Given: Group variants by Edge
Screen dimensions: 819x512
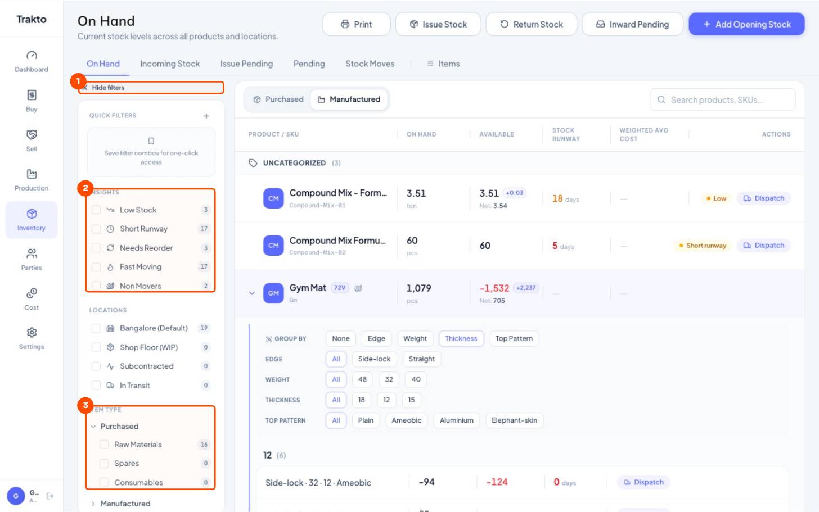Looking at the screenshot, I should click(376, 338).
